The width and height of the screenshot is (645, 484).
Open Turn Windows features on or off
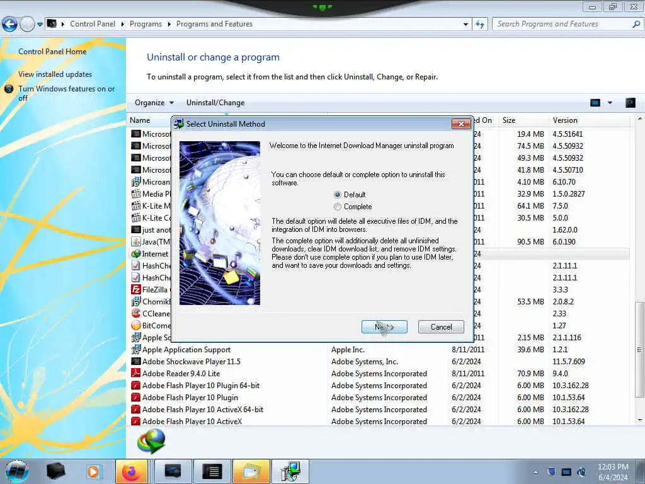[x=66, y=93]
